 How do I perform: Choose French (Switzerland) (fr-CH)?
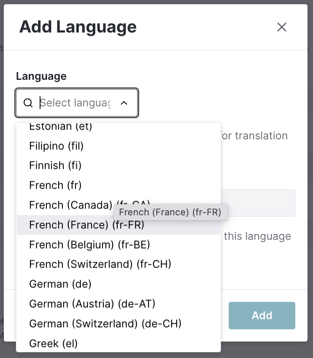point(119,264)
